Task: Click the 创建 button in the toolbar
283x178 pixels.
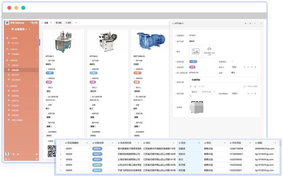Action: 59,22
